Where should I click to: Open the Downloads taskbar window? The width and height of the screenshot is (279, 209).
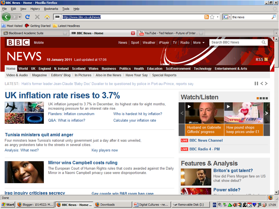(113, 205)
